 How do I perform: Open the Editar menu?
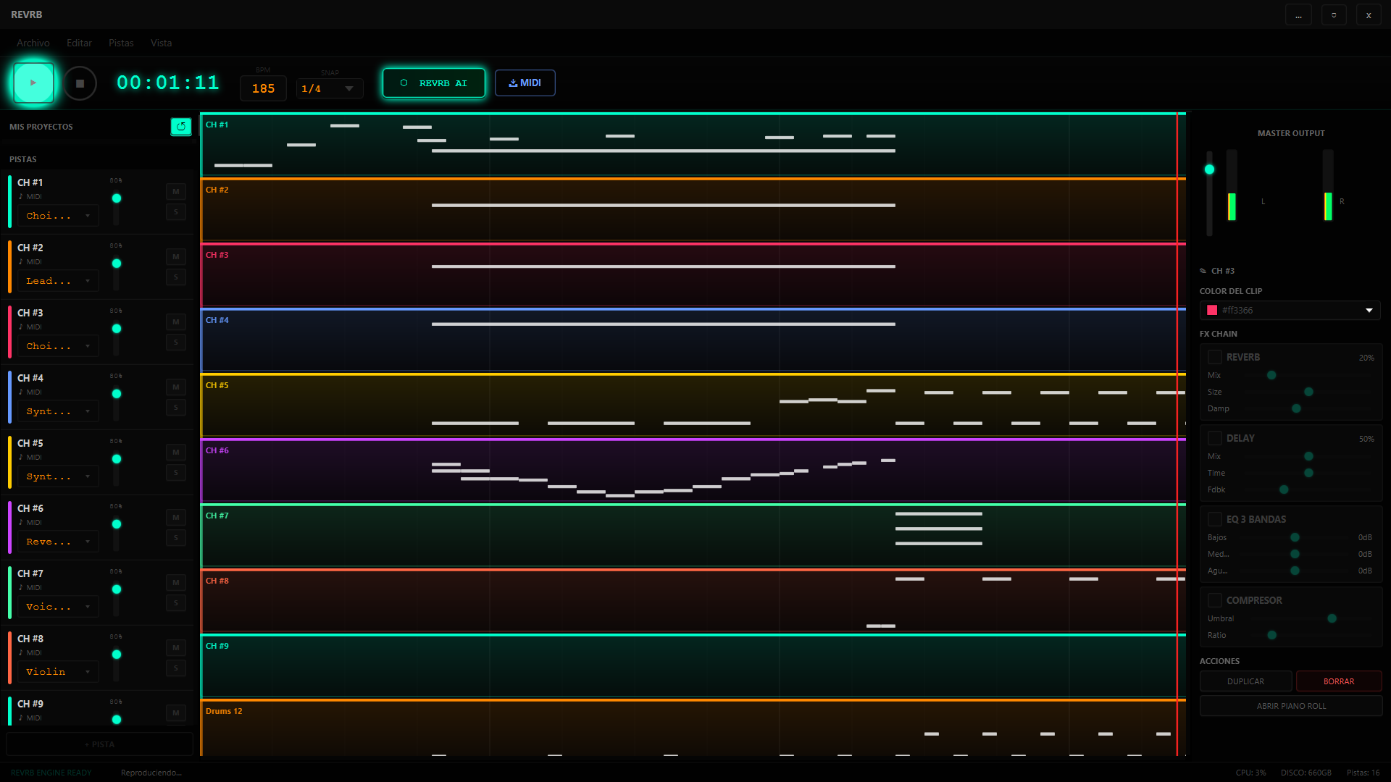80,43
